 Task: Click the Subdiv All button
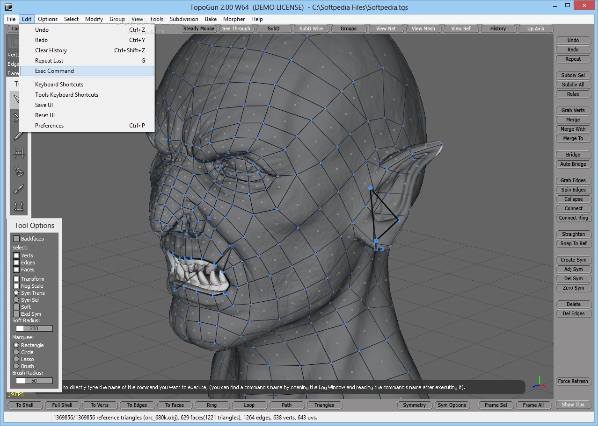pyautogui.click(x=573, y=85)
